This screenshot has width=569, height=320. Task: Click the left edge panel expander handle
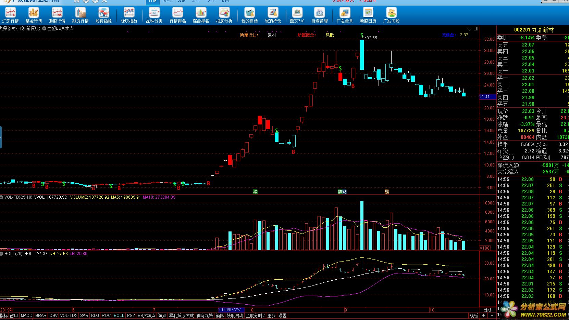(1, 137)
